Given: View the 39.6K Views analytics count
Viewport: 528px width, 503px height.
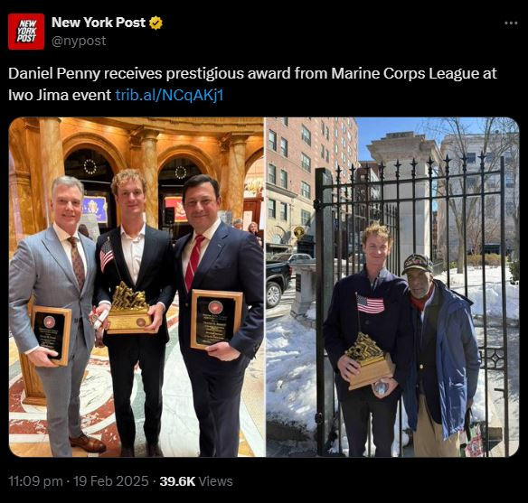Looking at the screenshot, I should pyautogui.click(x=196, y=481).
